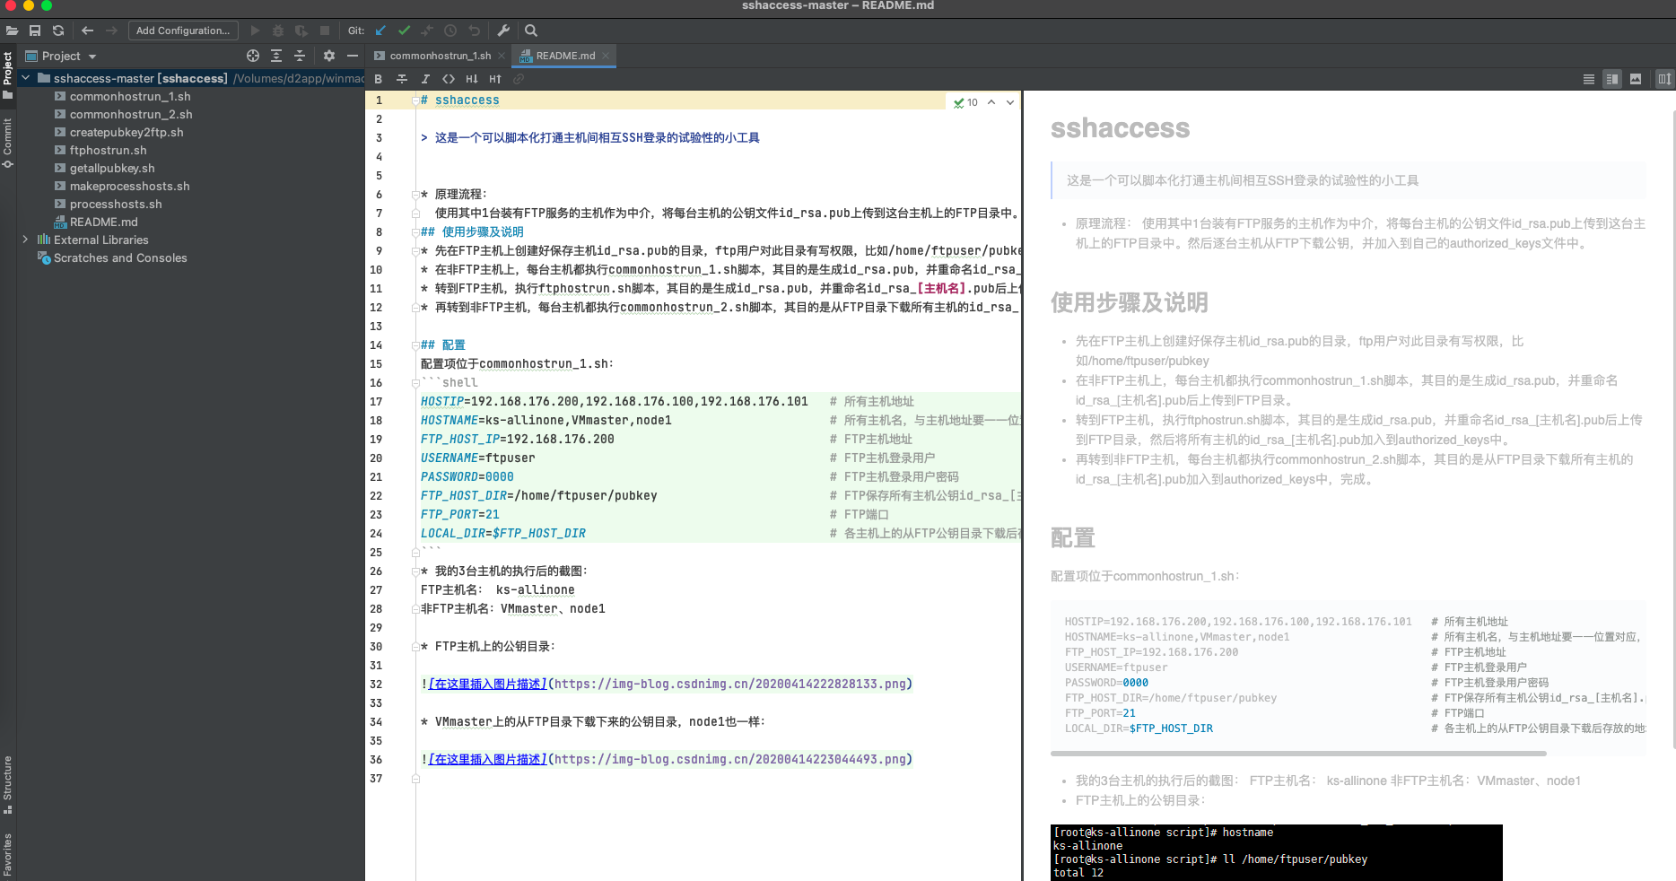Expand the External Libraries node

click(25, 240)
